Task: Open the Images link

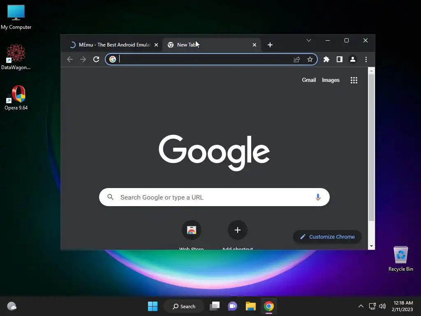Action: pyautogui.click(x=331, y=80)
